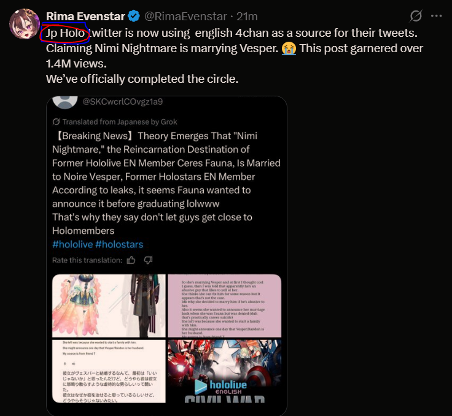Open the character artwork thumbnail
The height and width of the screenshot is (416, 452).
click(109, 306)
